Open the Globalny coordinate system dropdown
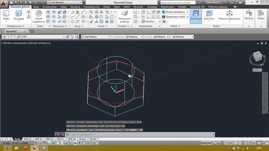Image resolution: width=269 pixels, height=151 pixels. tap(151, 21)
